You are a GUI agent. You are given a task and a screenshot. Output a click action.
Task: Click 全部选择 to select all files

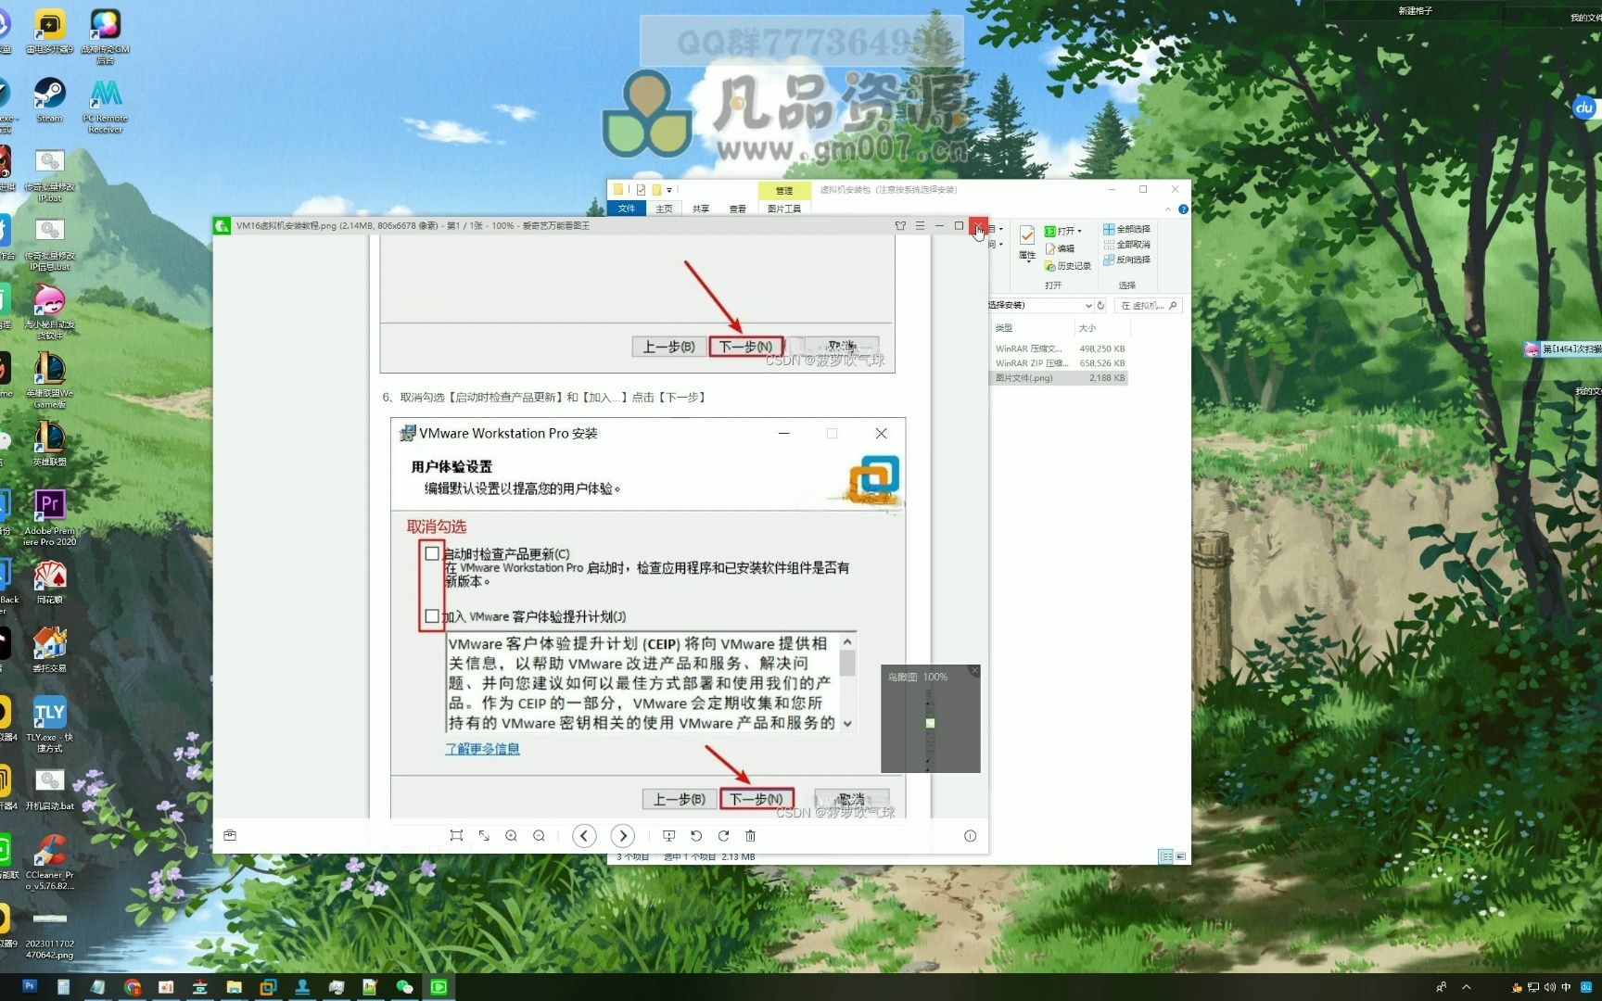pos(1126,229)
